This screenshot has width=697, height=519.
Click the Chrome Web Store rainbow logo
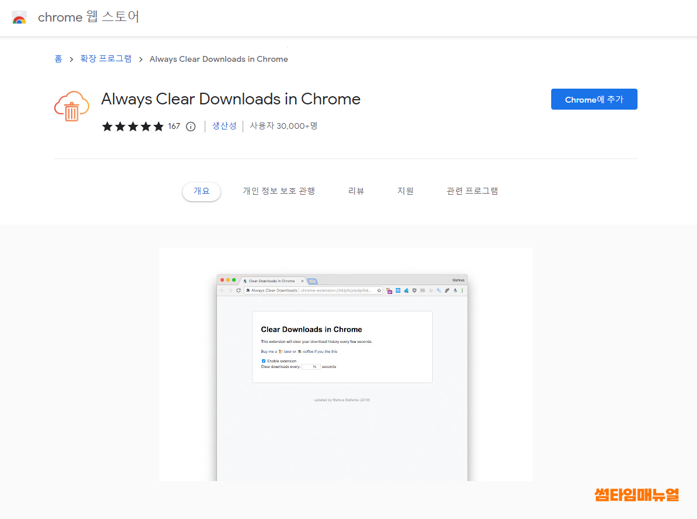tap(19, 17)
